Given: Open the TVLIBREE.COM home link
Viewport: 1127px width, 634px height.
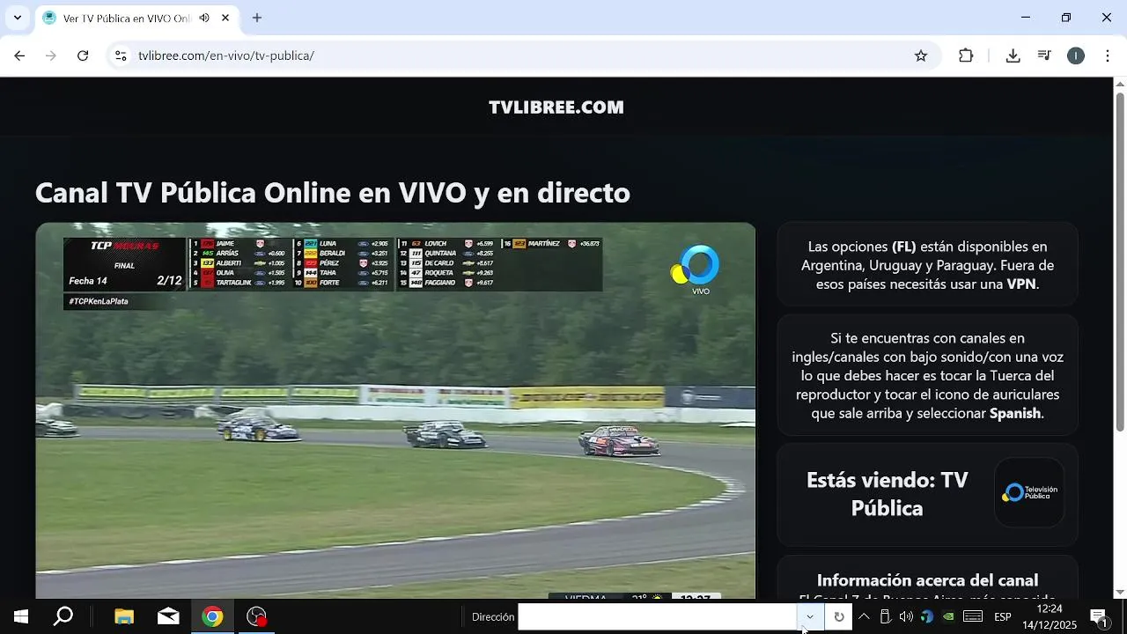Looking at the screenshot, I should tap(556, 107).
